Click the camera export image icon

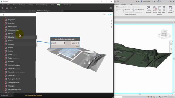(110, 8)
